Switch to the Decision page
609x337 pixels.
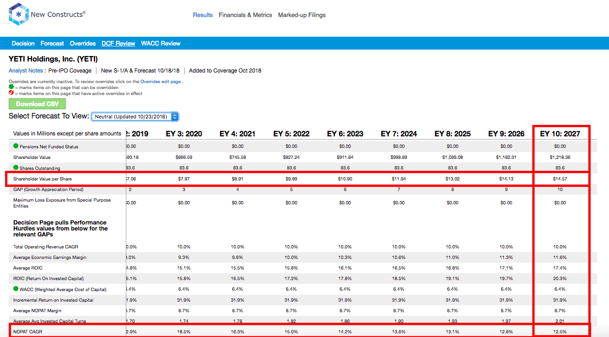click(x=23, y=44)
